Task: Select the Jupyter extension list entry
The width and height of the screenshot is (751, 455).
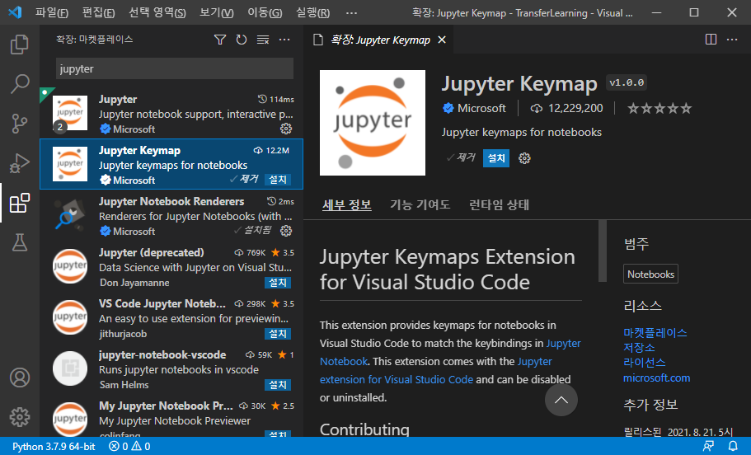Action: (171, 114)
